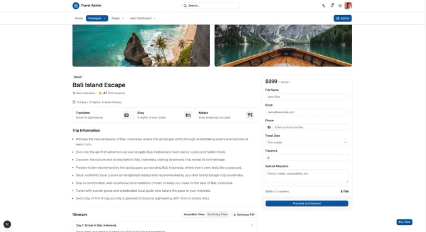Go to the Home menu item

click(78, 18)
